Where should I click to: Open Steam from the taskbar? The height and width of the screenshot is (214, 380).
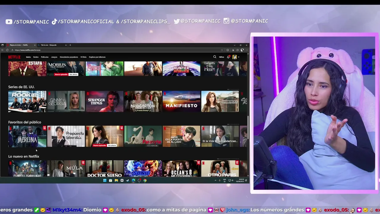coord(128,180)
